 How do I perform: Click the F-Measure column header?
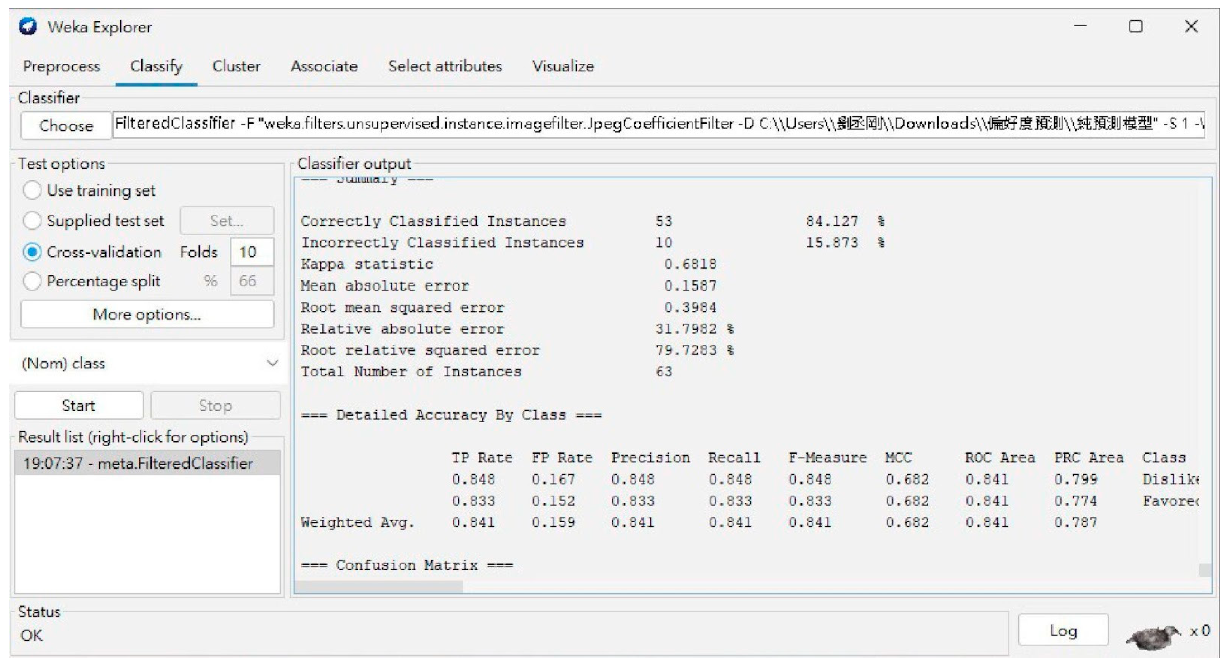click(x=828, y=458)
